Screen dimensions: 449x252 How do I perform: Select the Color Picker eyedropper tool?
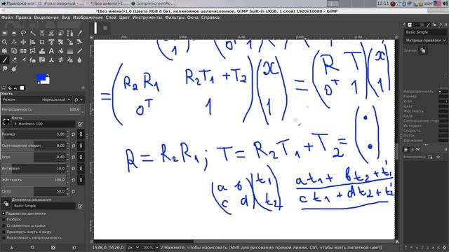[x=79, y=33]
